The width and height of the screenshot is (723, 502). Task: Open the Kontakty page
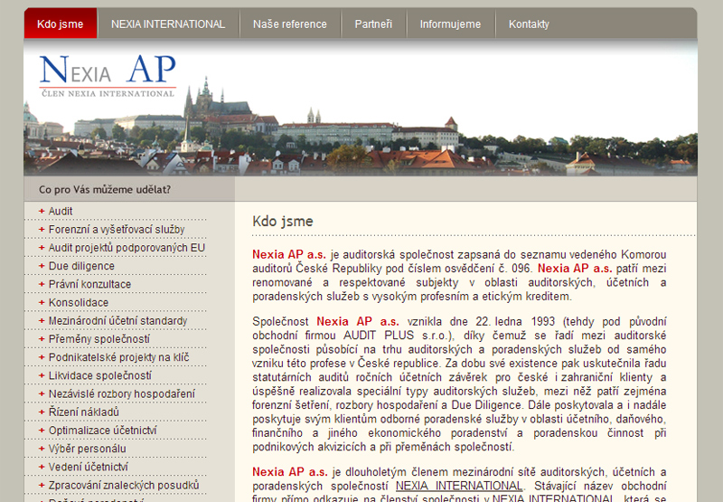(529, 24)
